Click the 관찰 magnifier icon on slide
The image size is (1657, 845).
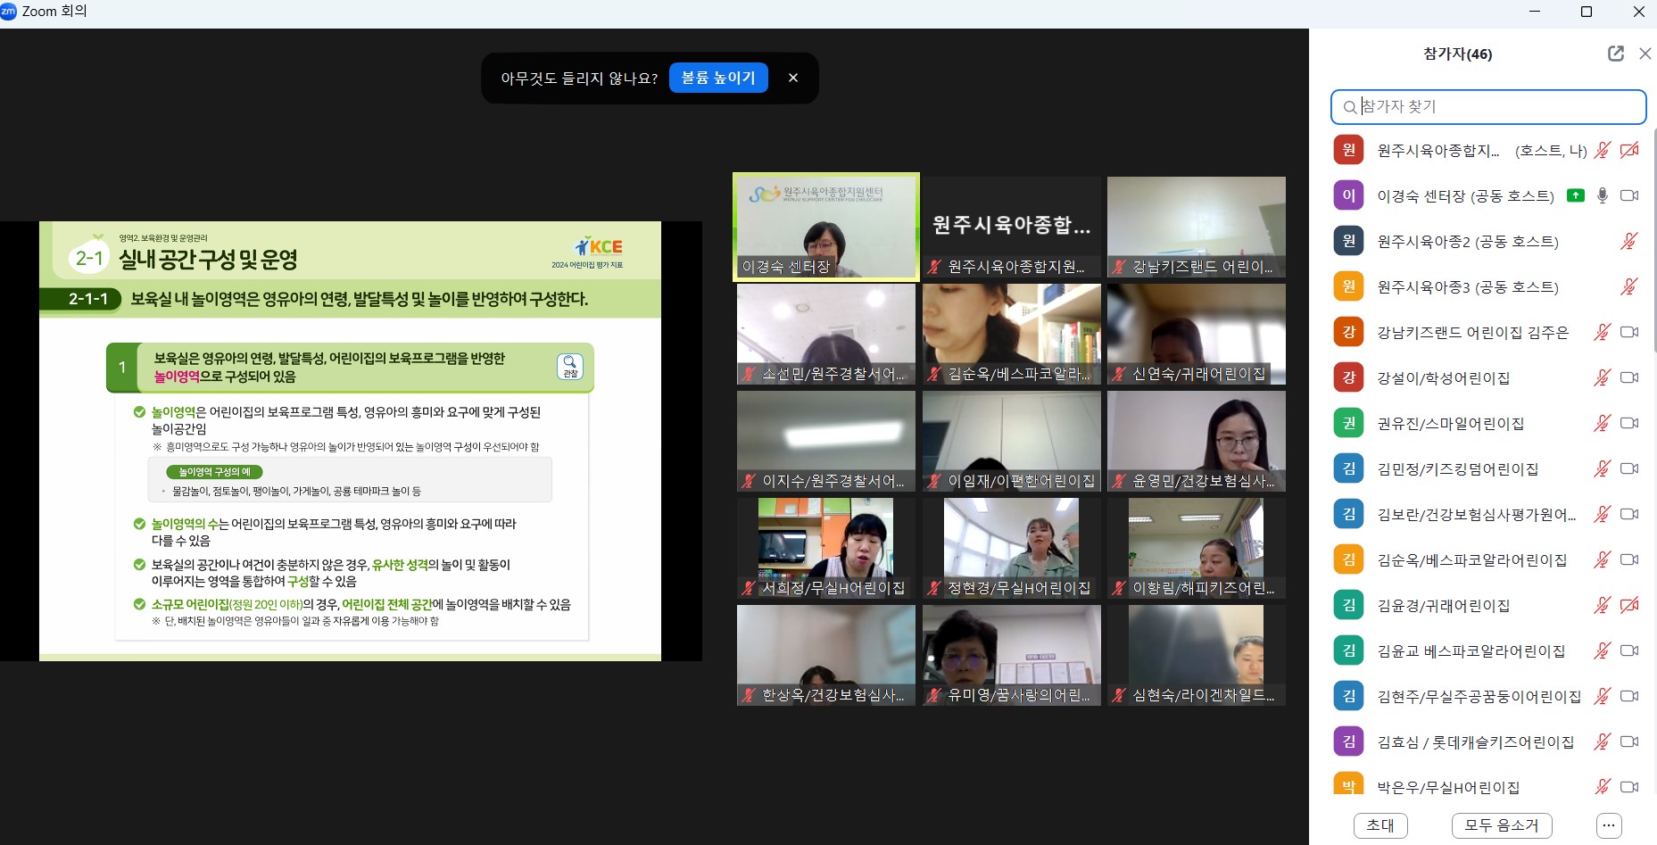[570, 367]
